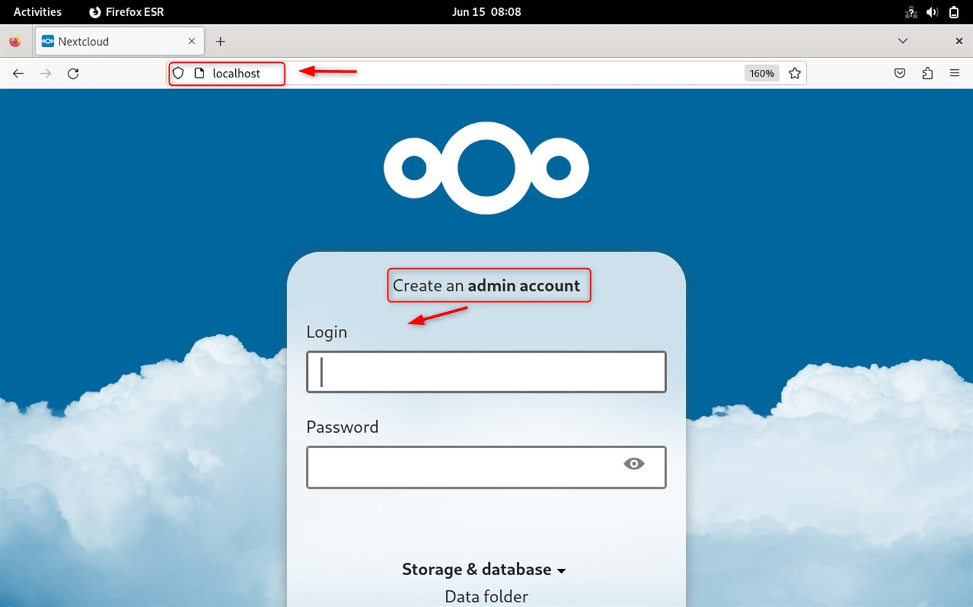The height and width of the screenshot is (607, 973).
Task: Open the clock Jun 15 08:08 menu
Action: (486, 12)
